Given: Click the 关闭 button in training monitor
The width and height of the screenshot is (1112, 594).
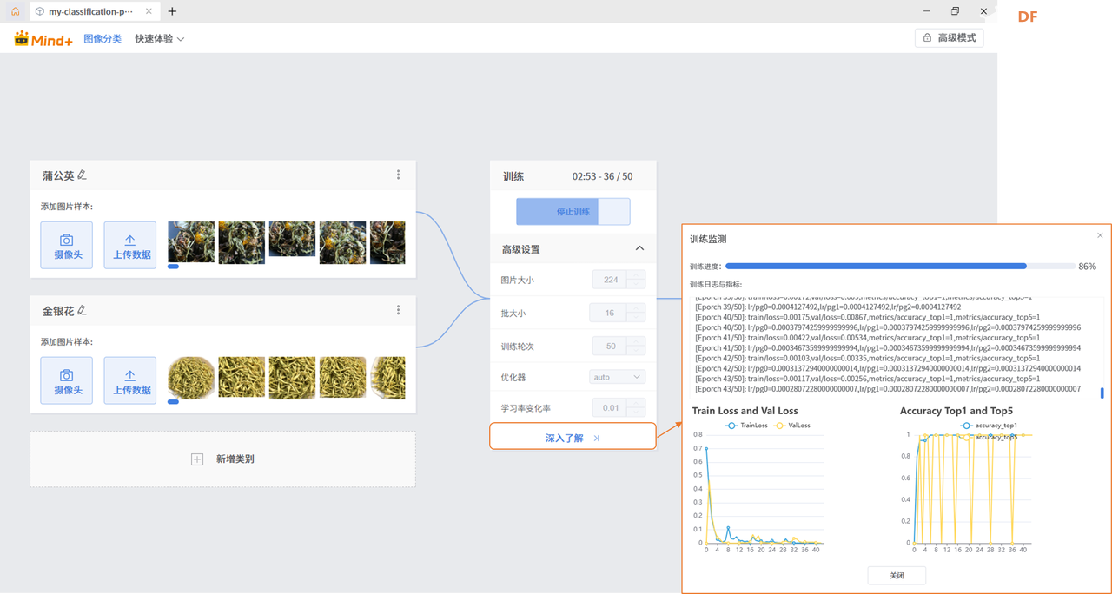Looking at the screenshot, I should click(897, 575).
